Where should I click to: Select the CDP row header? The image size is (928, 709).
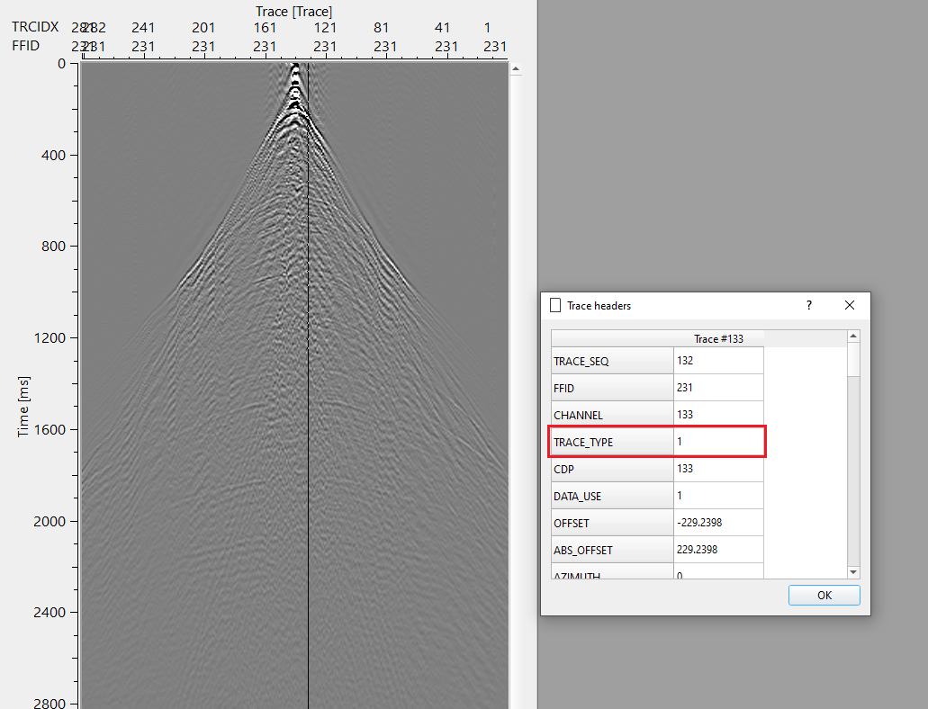[612, 469]
